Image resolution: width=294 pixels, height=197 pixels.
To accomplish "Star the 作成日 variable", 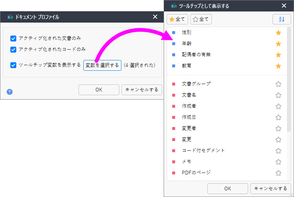I will point(278,117).
